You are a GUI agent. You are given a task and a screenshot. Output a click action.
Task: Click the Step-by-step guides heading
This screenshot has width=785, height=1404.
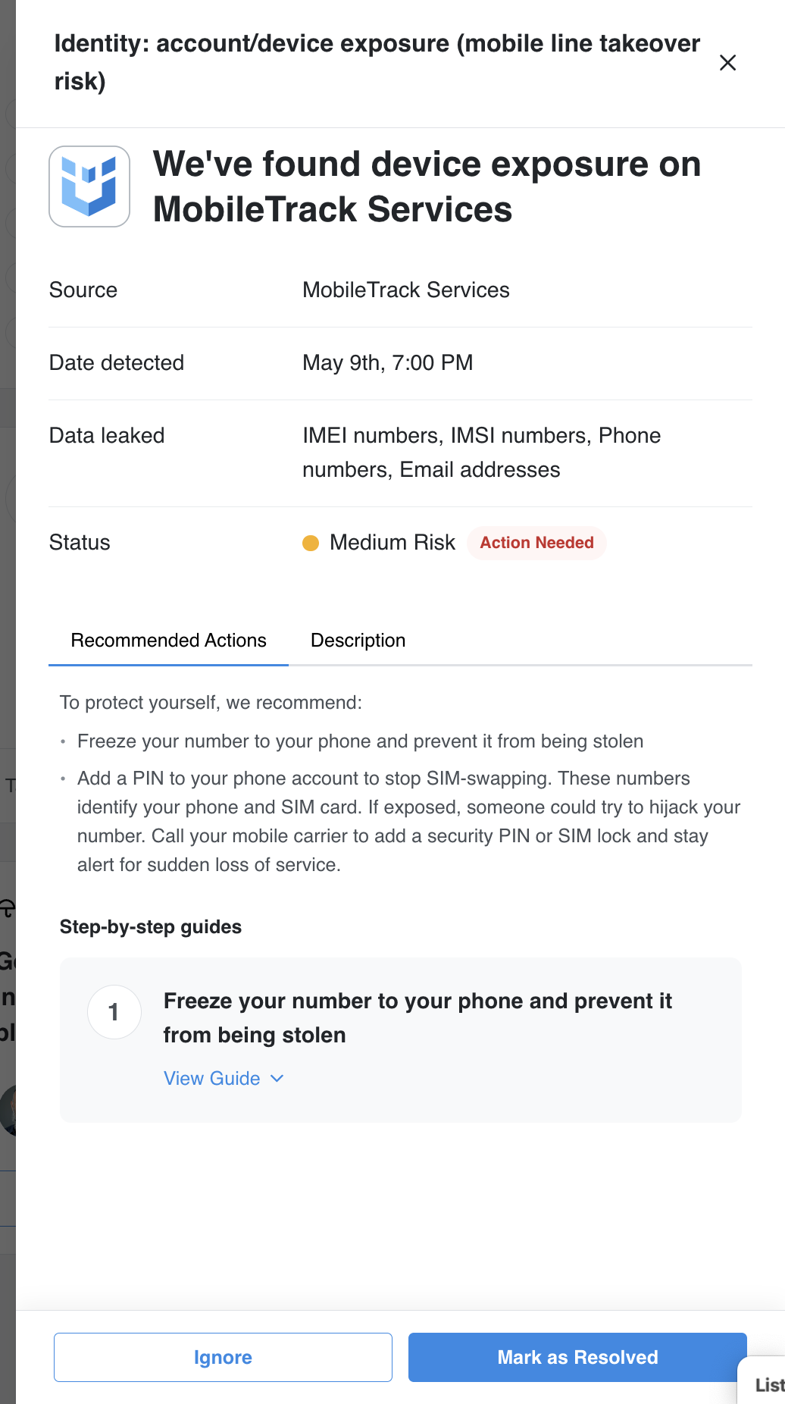point(151,927)
